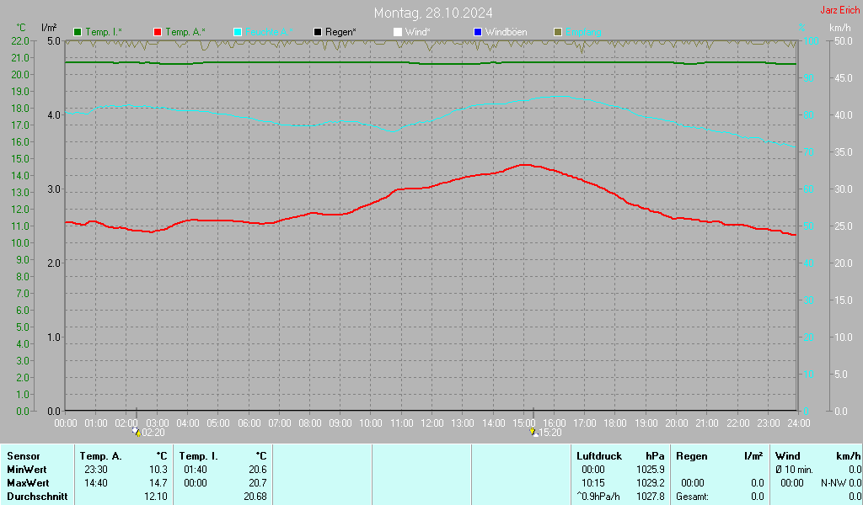Click the red Temp. A. legend swatch
This screenshot has width=863, height=505.
pyautogui.click(x=158, y=32)
